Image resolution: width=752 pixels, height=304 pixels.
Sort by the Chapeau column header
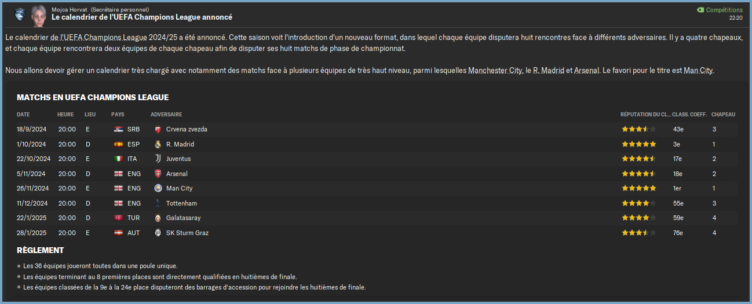[x=723, y=115]
